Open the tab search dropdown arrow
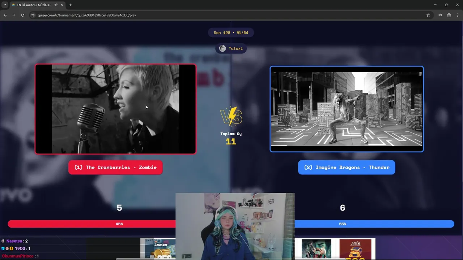 [5, 5]
